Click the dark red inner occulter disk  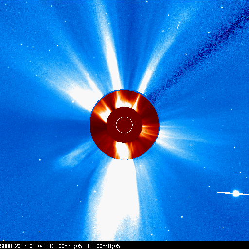tap(124, 125)
